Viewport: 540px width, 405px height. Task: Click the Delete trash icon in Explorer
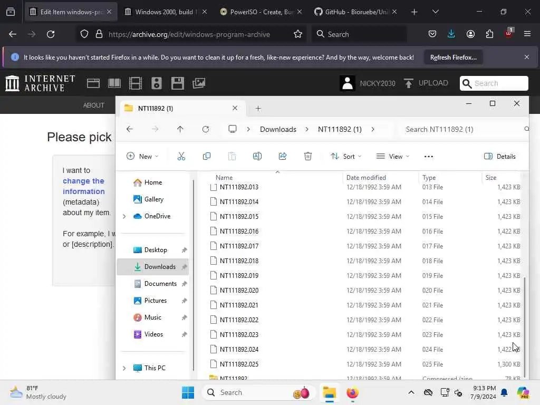pyautogui.click(x=308, y=156)
